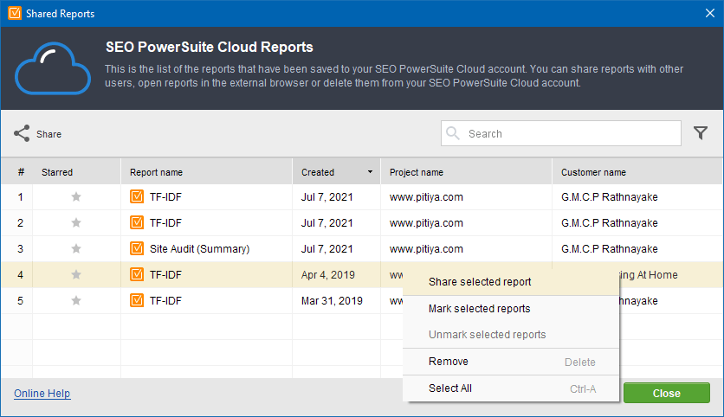Image resolution: width=724 pixels, height=417 pixels.
Task: Click row number 1 cell
Action: [x=17, y=197]
